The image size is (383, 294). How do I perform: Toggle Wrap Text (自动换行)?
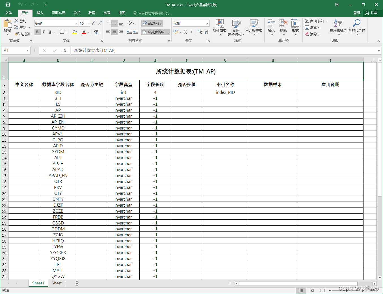click(x=152, y=23)
